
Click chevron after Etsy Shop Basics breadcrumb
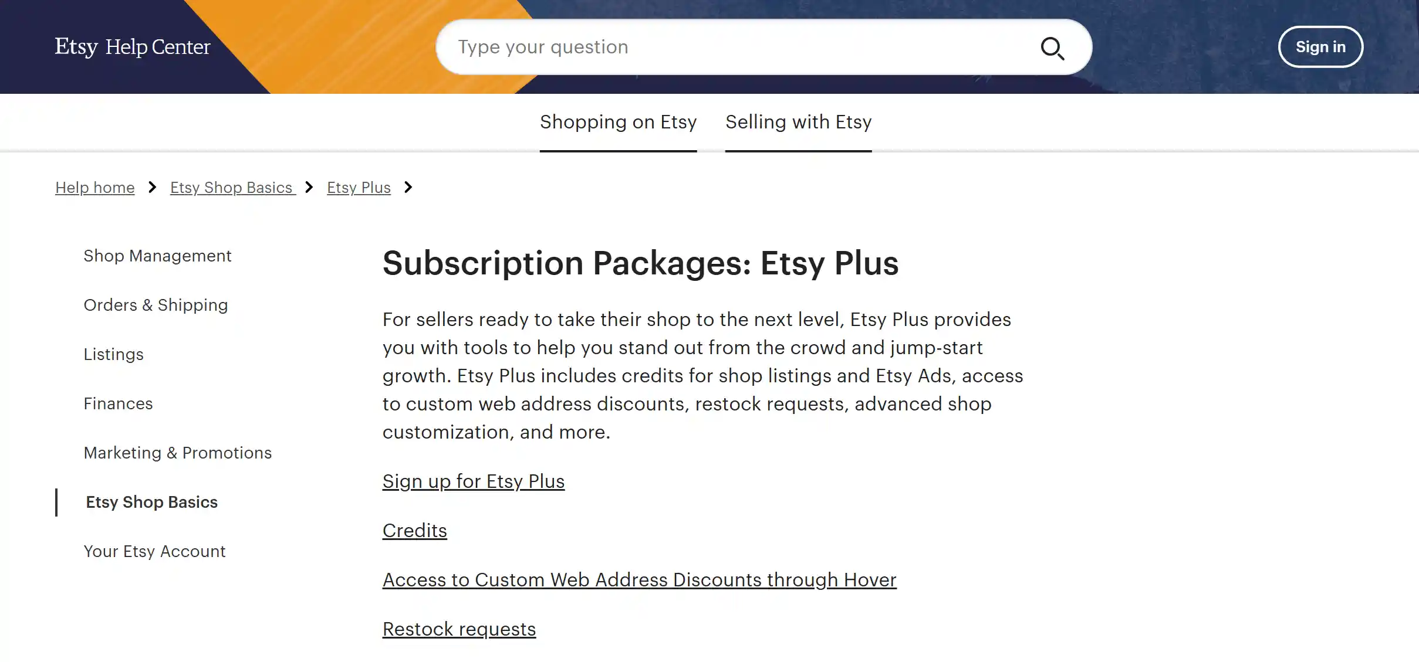(309, 188)
